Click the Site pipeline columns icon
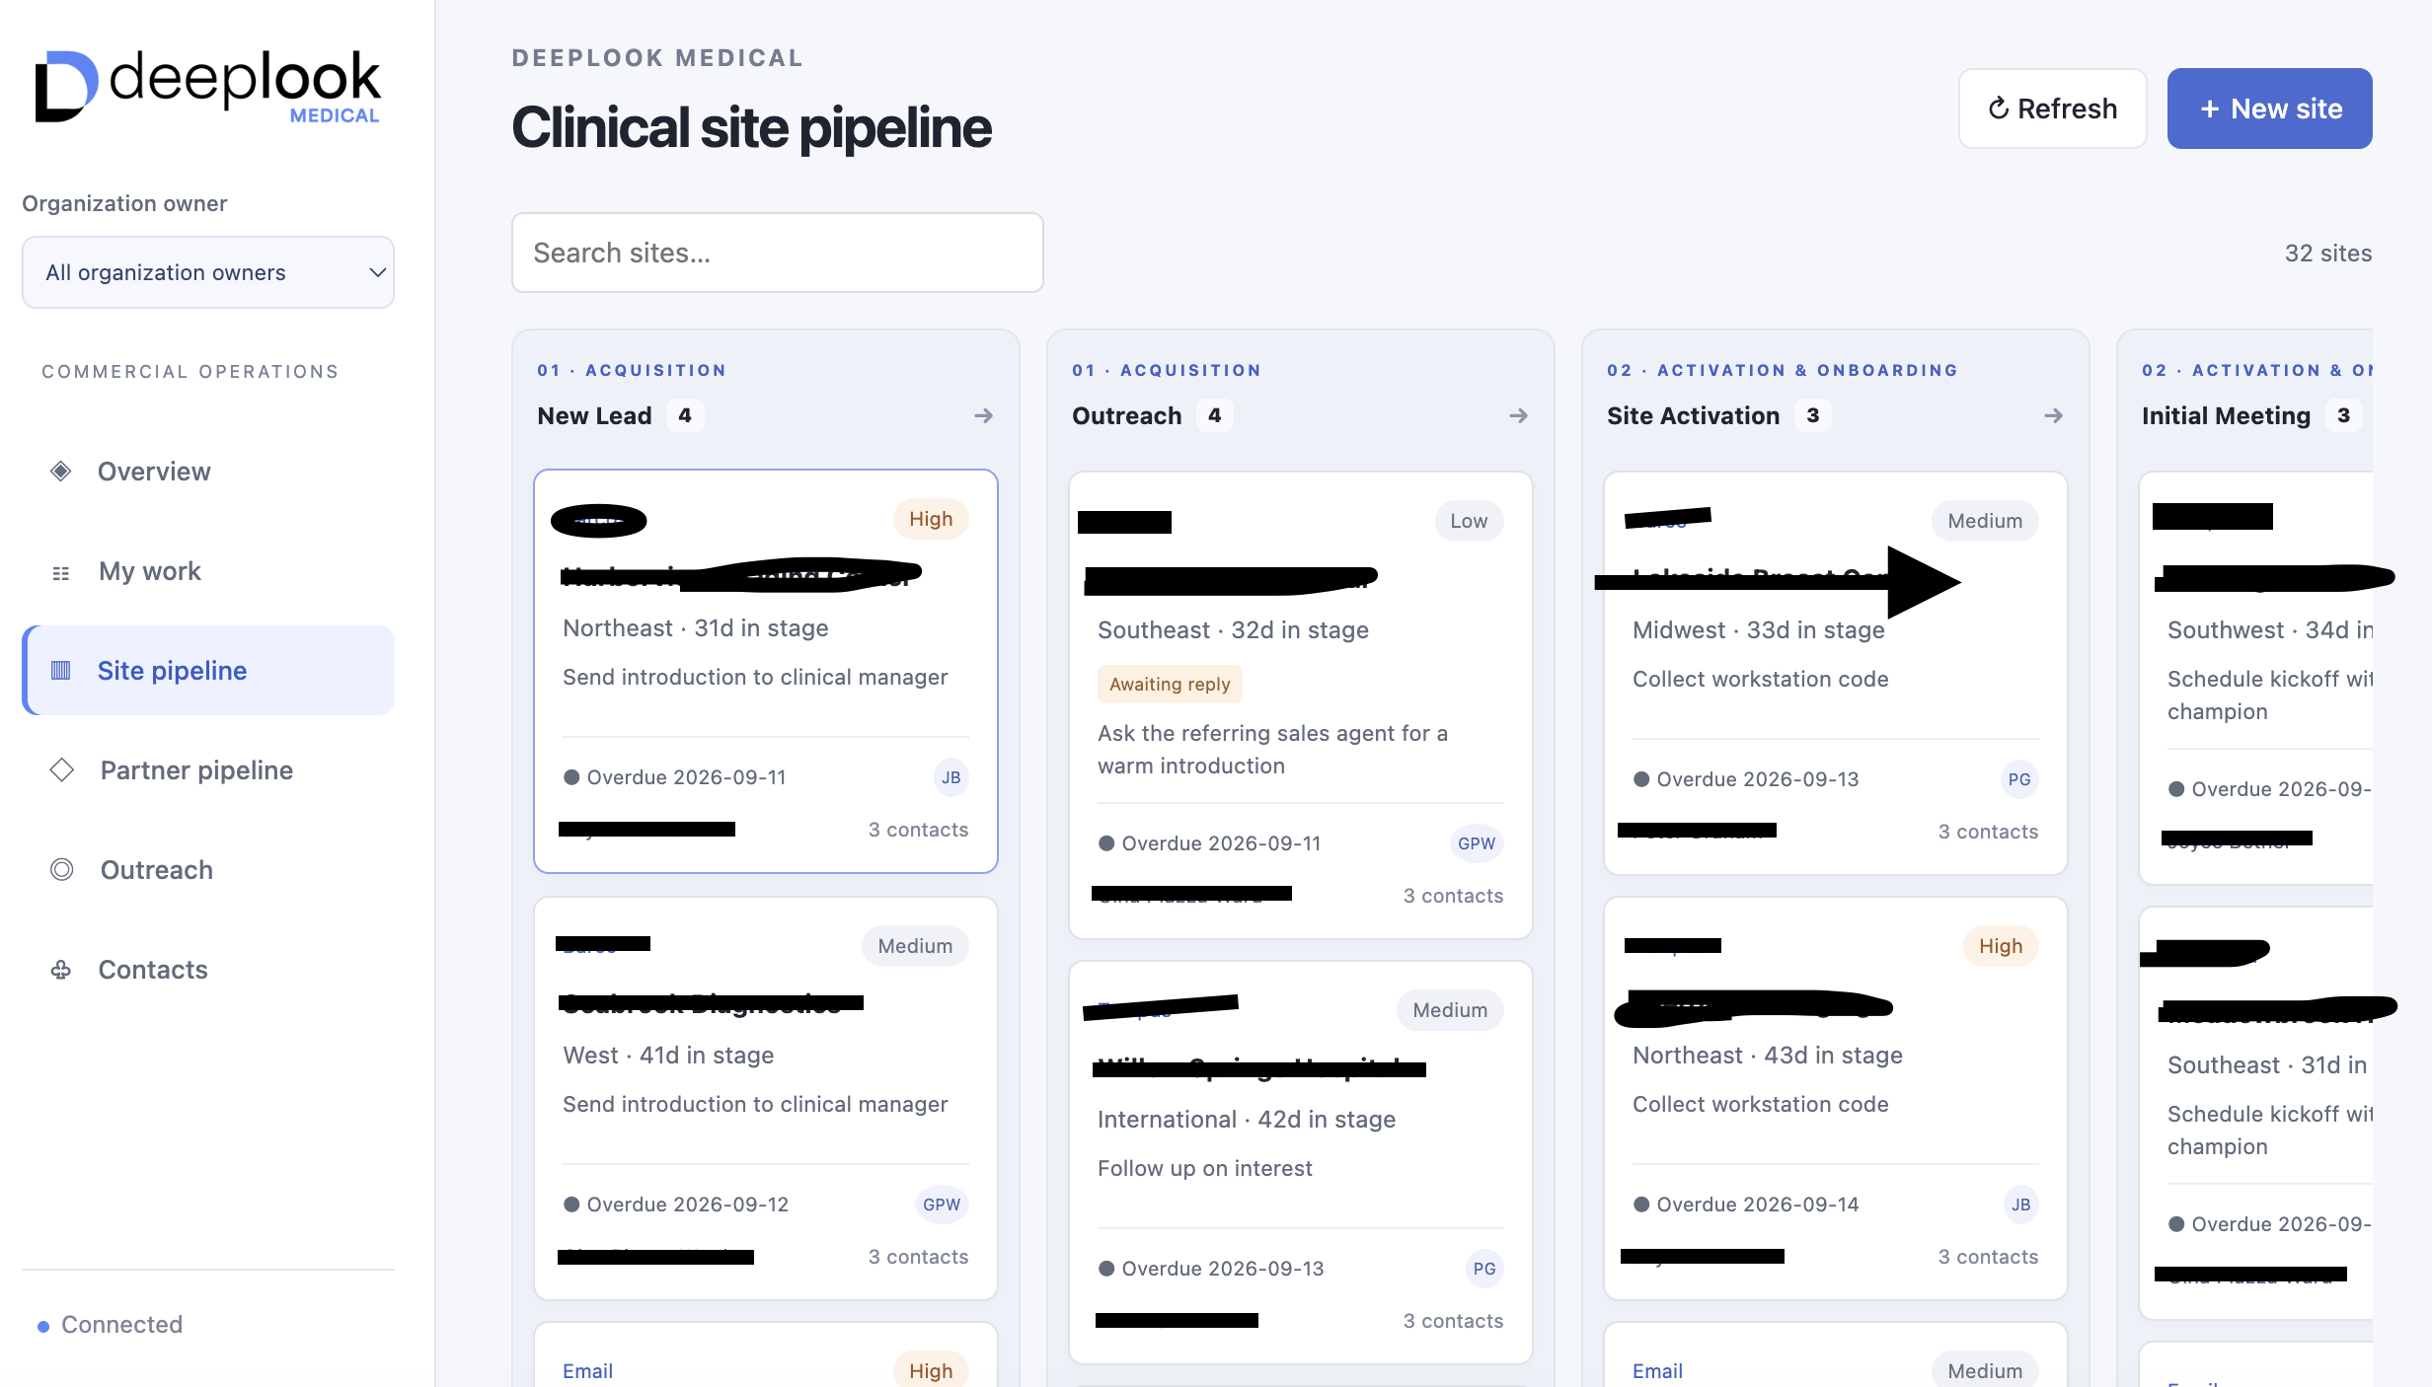2432x1387 pixels. coord(61,671)
